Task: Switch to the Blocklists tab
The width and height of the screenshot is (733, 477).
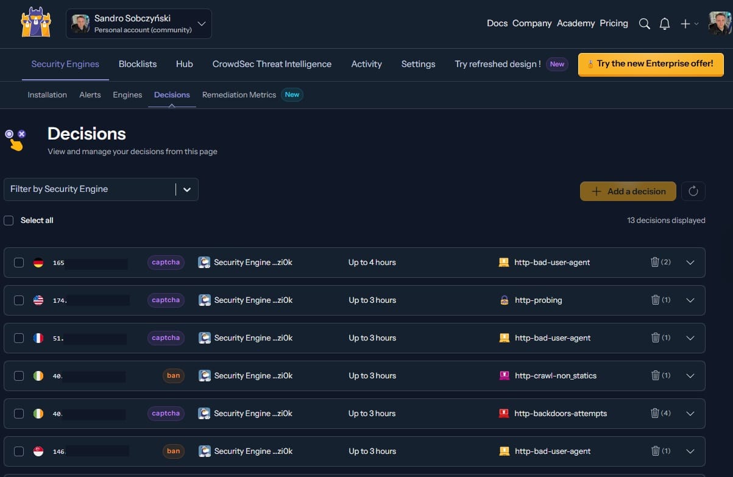Action: 138,64
